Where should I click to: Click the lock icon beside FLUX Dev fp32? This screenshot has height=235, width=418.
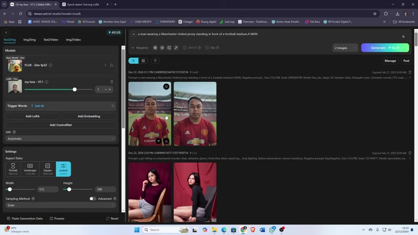pos(112,65)
